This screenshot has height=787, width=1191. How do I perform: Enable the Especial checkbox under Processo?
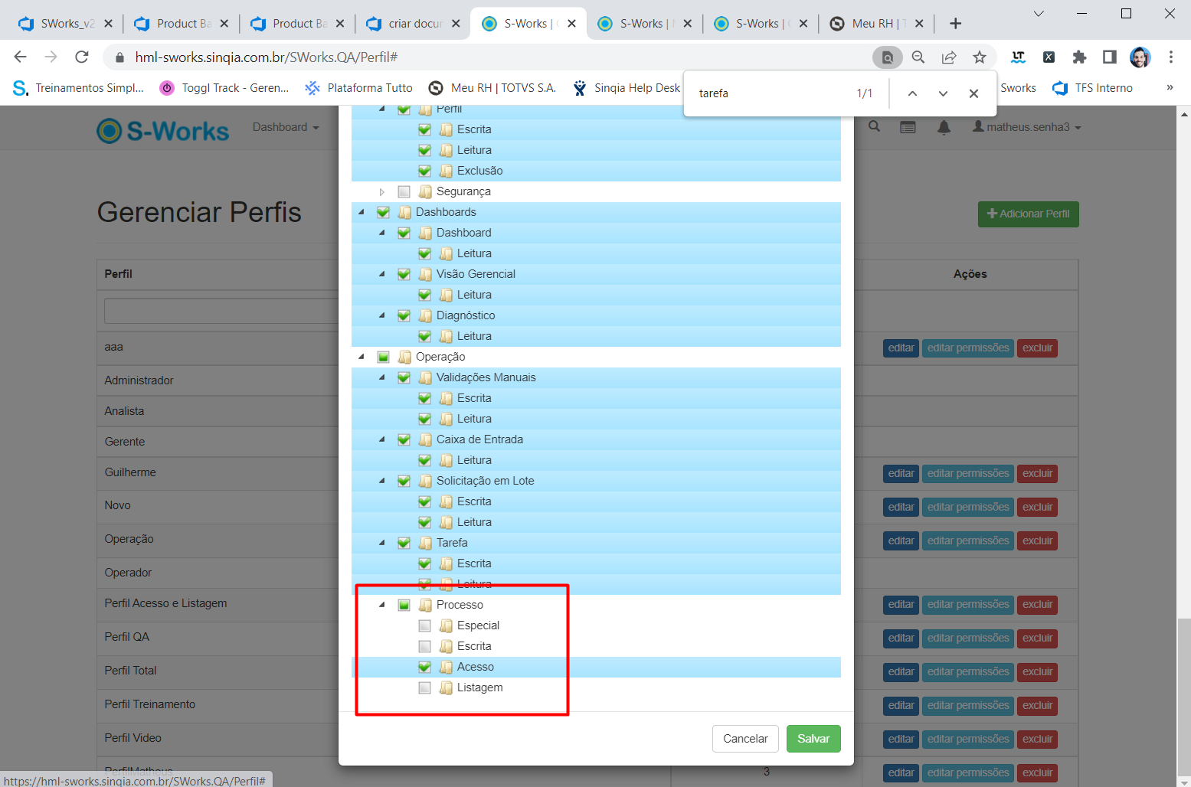(x=424, y=625)
